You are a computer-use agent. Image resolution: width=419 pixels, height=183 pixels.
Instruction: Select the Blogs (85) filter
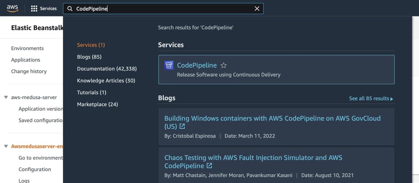(x=89, y=57)
